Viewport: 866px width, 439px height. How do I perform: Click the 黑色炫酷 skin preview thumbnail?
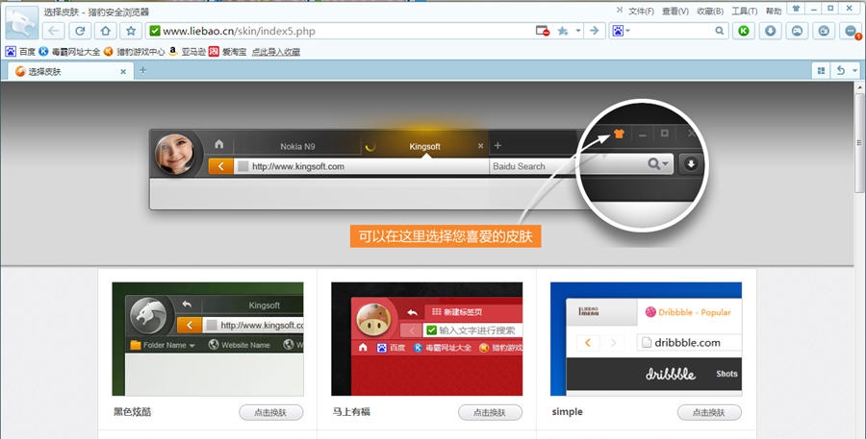(x=208, y=339)
